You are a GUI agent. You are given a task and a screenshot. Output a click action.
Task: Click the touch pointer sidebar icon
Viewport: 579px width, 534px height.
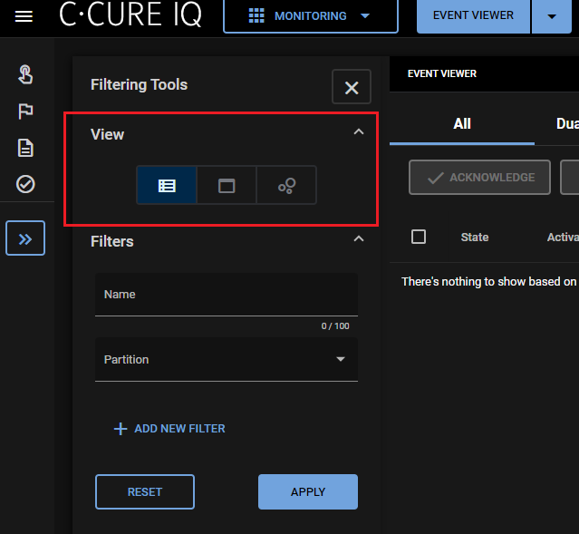(x=25, y=74)
